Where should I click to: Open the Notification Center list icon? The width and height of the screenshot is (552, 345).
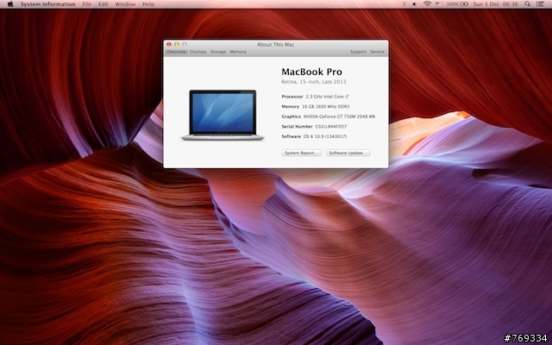coord(540,4)
